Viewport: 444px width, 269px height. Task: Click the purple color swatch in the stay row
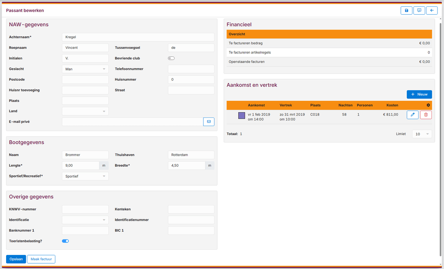(241, 116)
